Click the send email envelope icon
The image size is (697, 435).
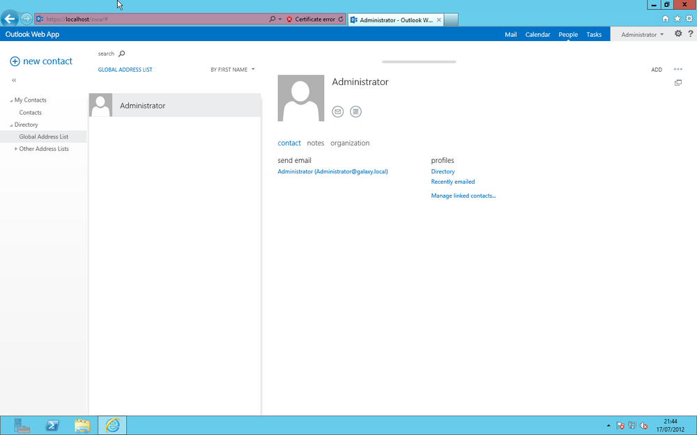tap(338, 112)
